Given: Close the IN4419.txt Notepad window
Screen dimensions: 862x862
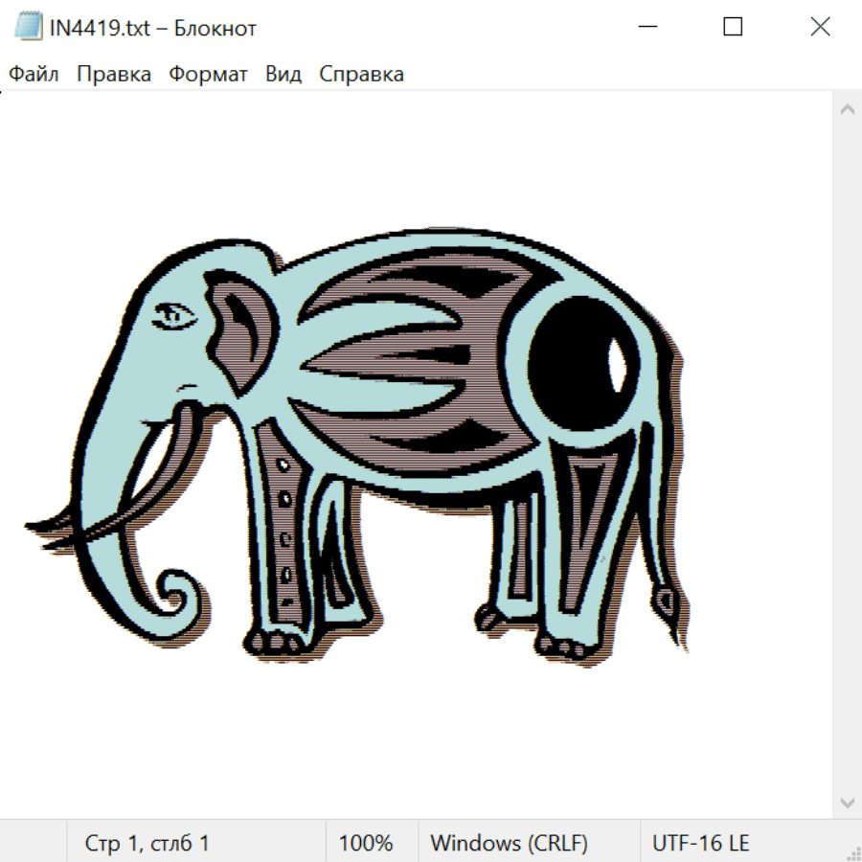Looking at the screenshot, I should click(x=820, y=28).
